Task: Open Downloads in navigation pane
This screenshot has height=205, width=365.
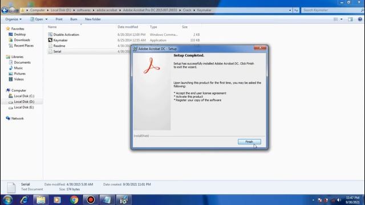Action: tap(22, 40)
